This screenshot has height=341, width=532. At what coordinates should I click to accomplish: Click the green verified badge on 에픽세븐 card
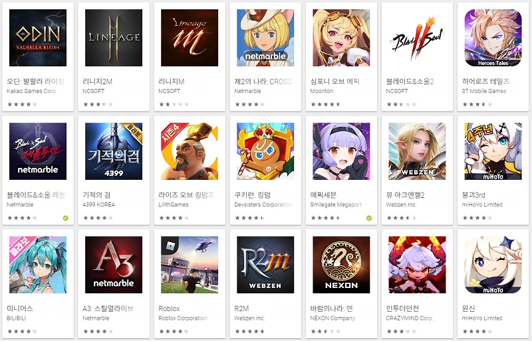pos(369,218)
